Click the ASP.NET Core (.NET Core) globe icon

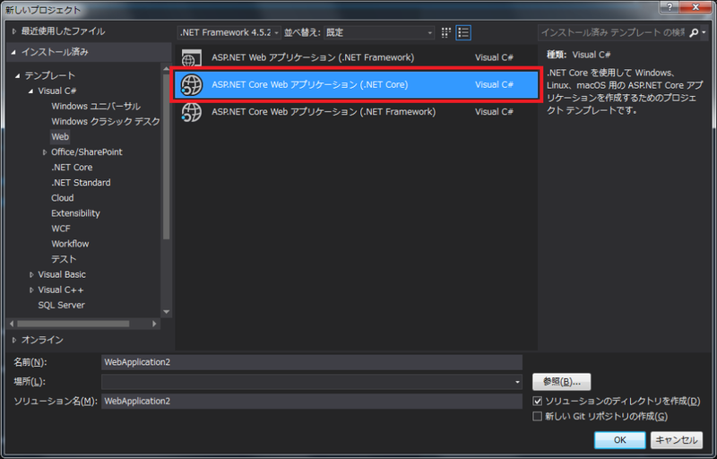[x=191, y=85]
